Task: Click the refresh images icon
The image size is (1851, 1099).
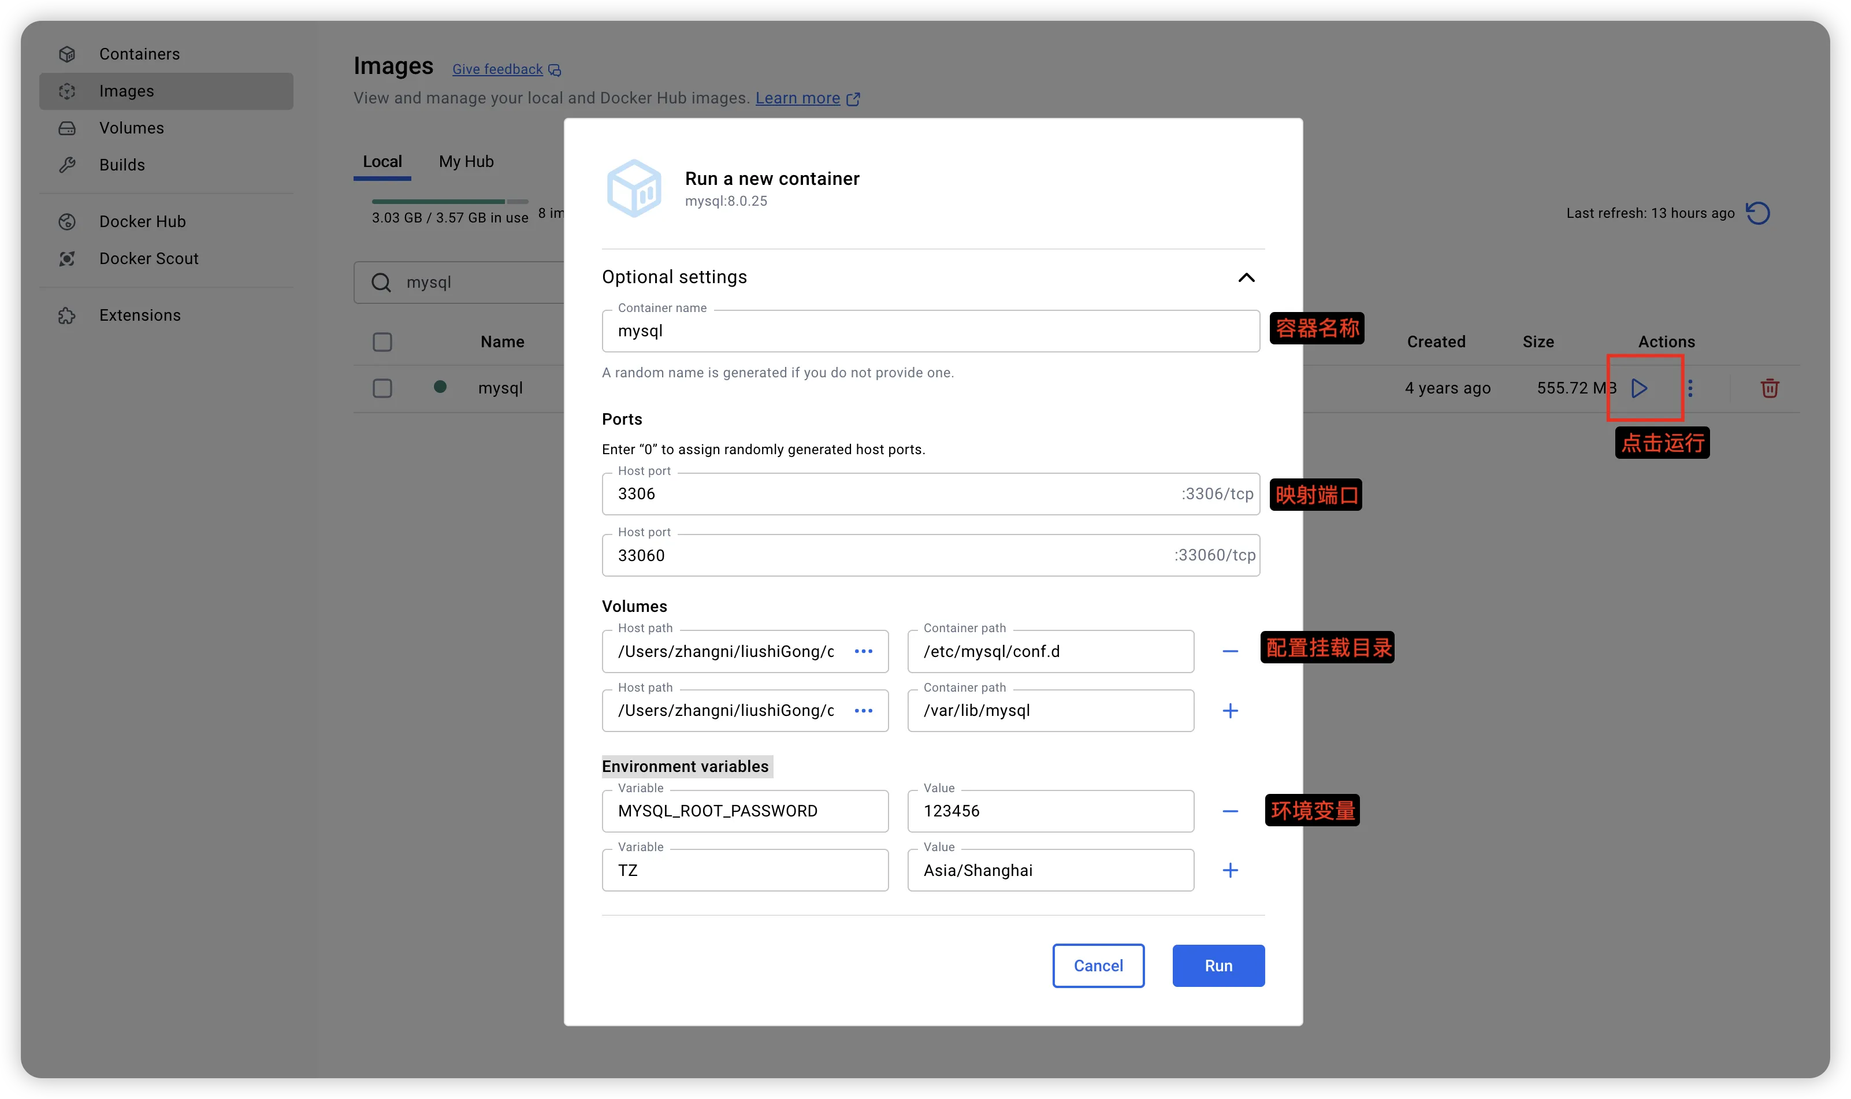Action: tap(1758, 213)
